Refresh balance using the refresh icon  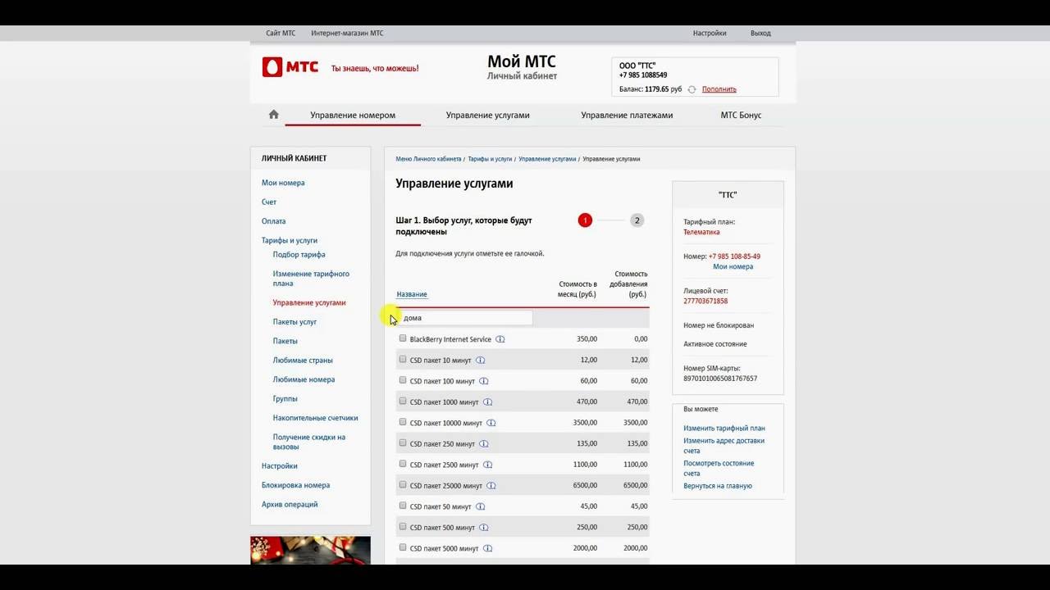click(692, 89)
